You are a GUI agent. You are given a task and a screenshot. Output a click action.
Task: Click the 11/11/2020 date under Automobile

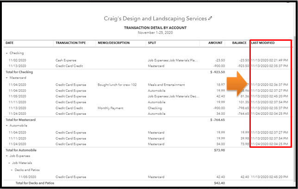coord(17,139)
